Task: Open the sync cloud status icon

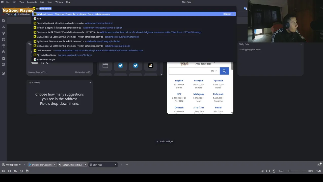Action: click(15, 171)
